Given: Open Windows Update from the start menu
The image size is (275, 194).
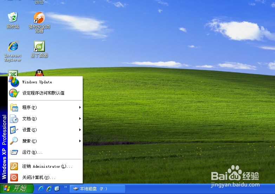Looking at the screenshot, I should click(45, 82).
